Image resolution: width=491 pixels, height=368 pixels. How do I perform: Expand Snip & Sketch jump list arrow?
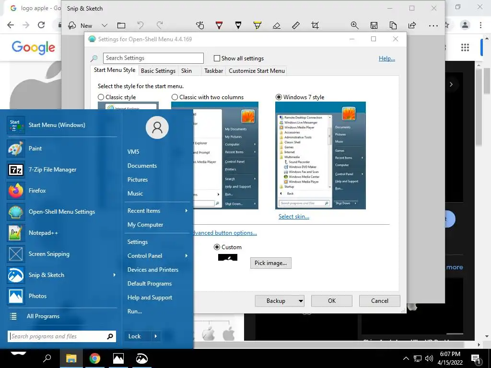114,275
